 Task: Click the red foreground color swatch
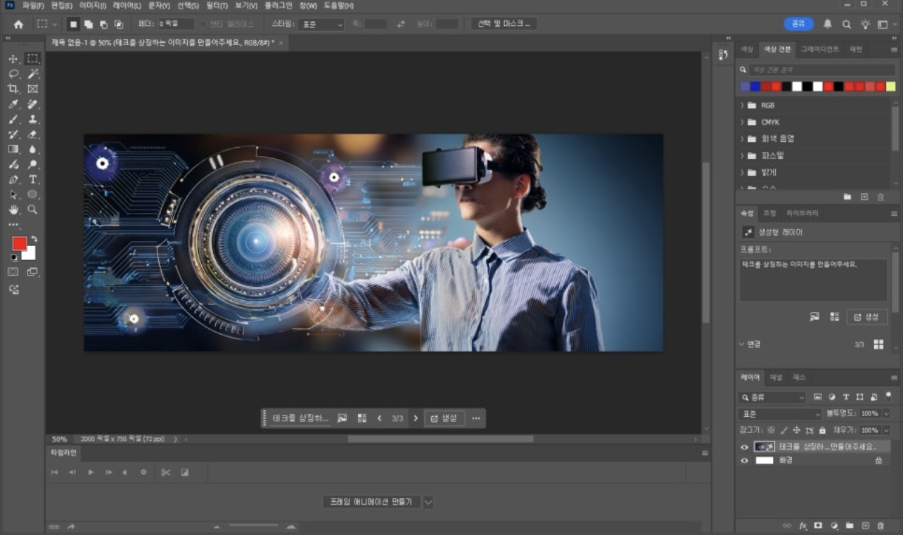(19, 244)
